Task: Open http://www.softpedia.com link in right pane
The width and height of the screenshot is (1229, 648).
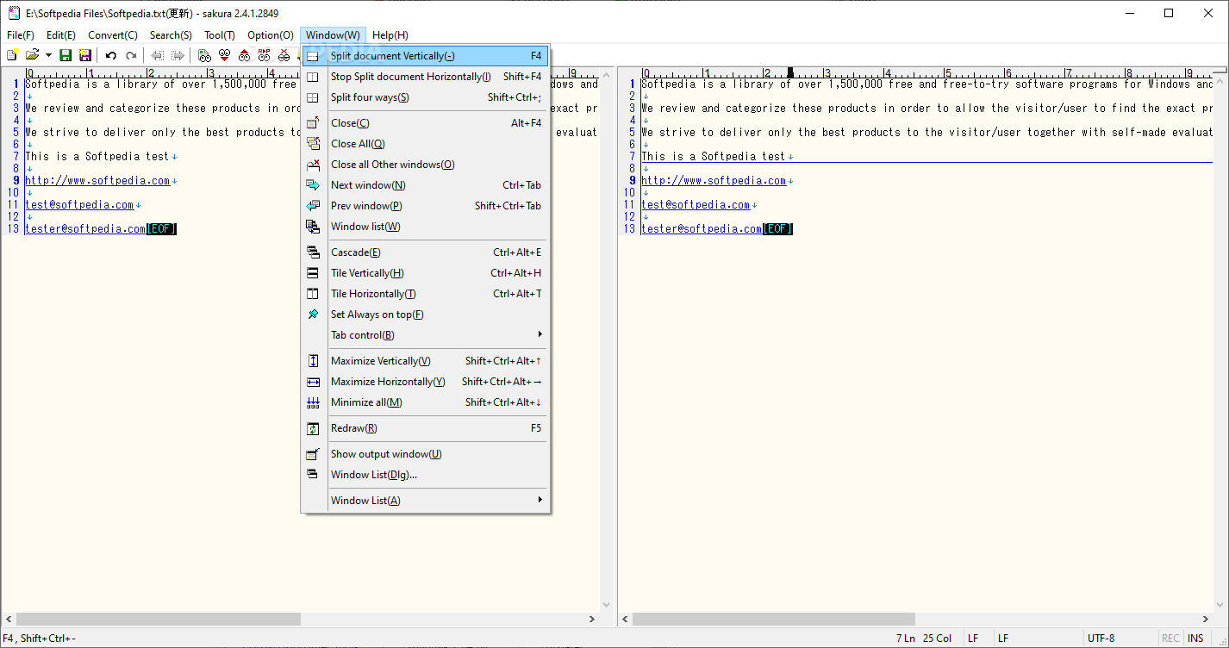Action: 714,181
